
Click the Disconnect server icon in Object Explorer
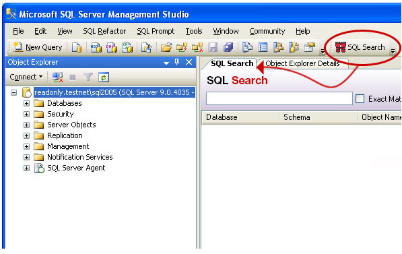(x=57, y=77)
